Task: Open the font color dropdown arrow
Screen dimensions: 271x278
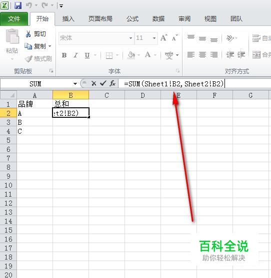Action: [x=155, y=55]
